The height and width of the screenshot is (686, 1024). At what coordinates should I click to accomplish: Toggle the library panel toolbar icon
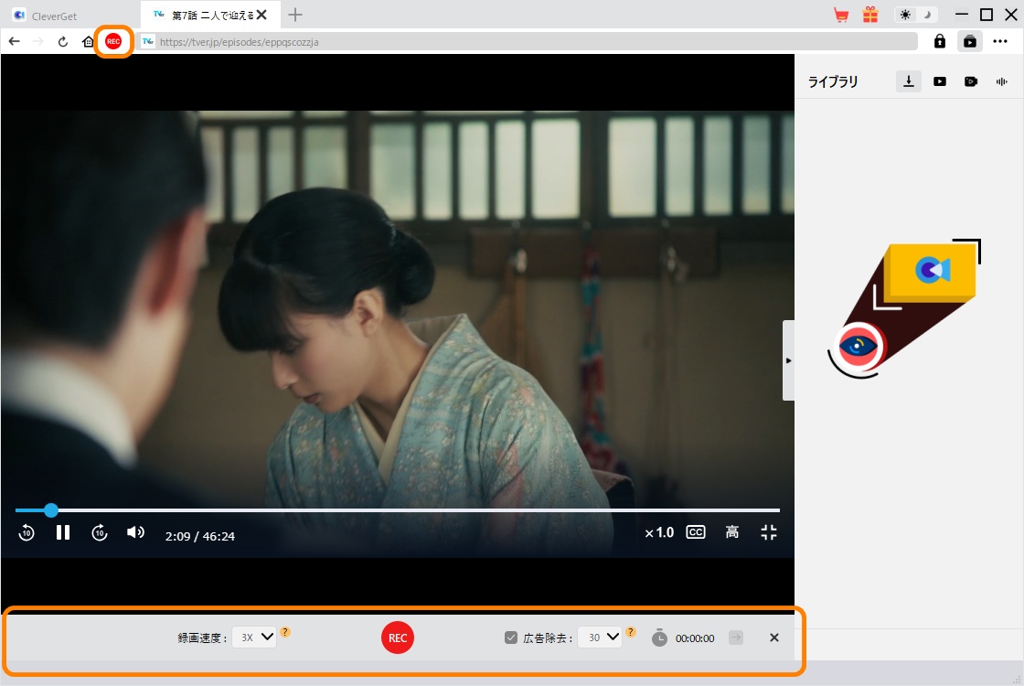[970, 42]
